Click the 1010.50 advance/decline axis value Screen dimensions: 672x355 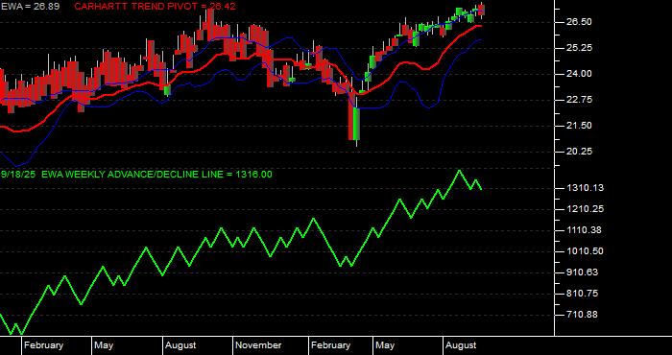coord(585,251)
